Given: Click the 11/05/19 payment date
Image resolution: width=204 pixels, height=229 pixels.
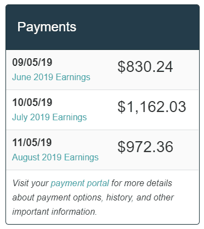Looking at the screenshot, I should point(32,142).
